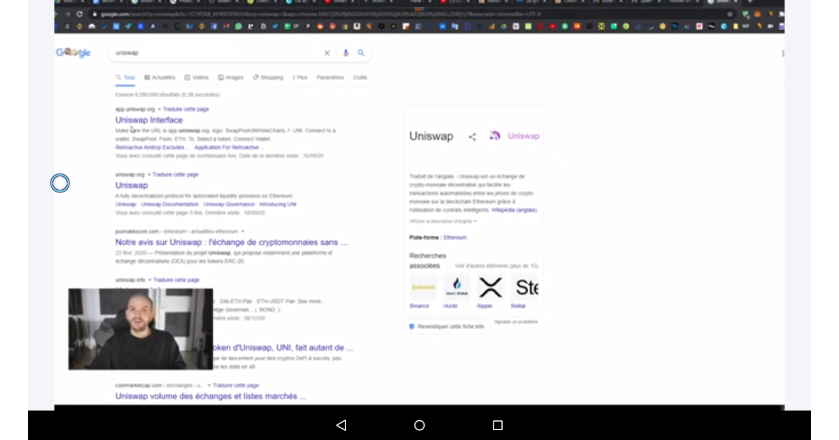Click into the uniswap search field
839x440 pixels.
tap(216, 53)
